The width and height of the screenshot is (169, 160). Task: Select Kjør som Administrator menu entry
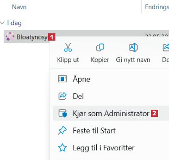click(x=111, y=113)
